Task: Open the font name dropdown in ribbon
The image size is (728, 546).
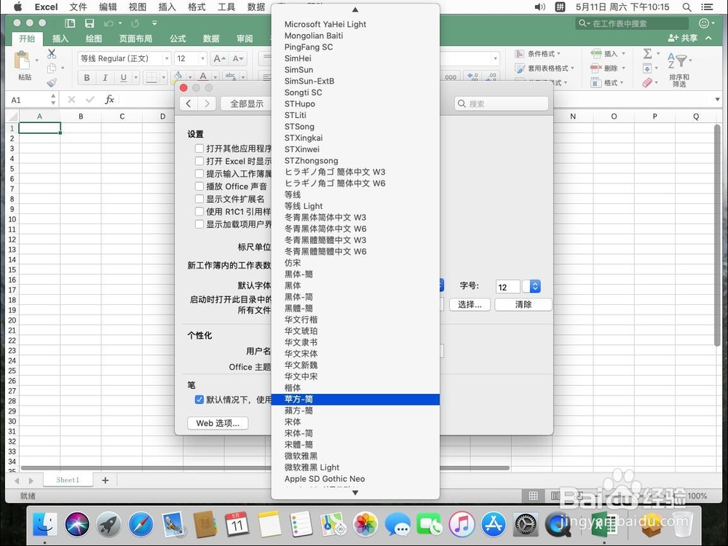Action: click(166, 58)
